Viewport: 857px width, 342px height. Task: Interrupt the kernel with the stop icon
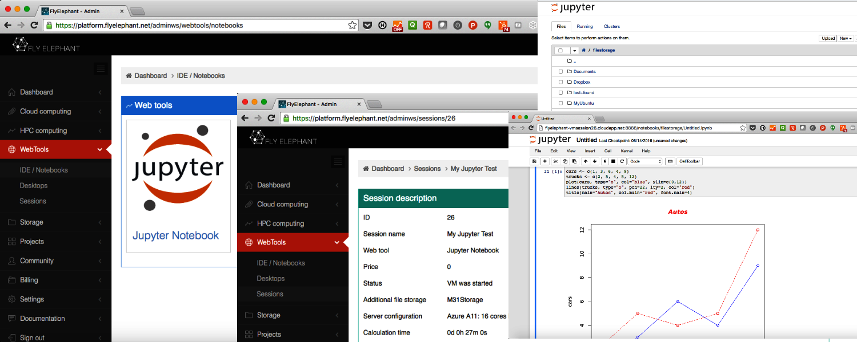pos(613,161)
